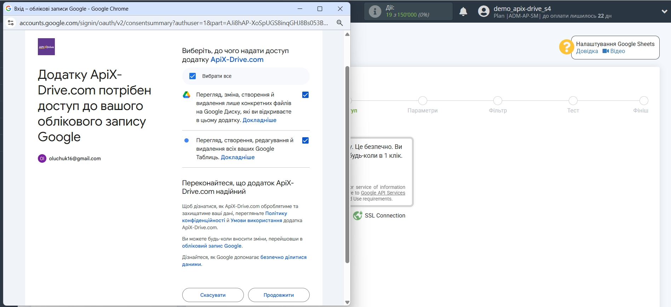Click the demo_apix-drive_s4 username

coord(522,8)
